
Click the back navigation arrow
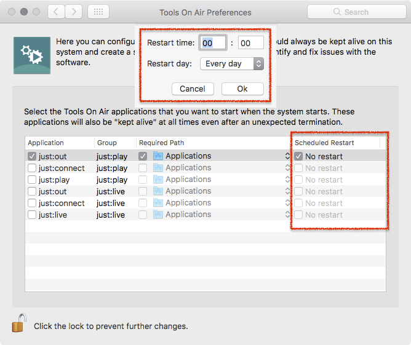(x=56, y=12)
